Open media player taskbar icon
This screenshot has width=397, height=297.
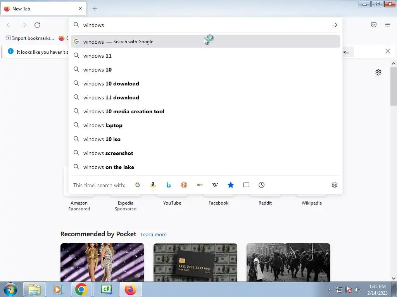tap(58, 289)
